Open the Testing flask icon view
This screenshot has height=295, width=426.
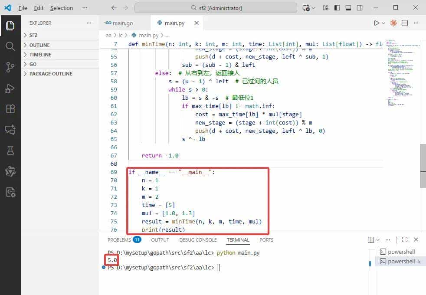click(10, 150)
